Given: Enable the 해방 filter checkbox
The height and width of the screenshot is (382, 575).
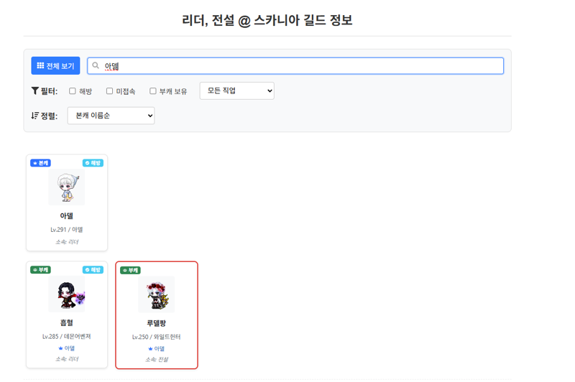Looking at the screenshot, I should click(x=73, y=90).
